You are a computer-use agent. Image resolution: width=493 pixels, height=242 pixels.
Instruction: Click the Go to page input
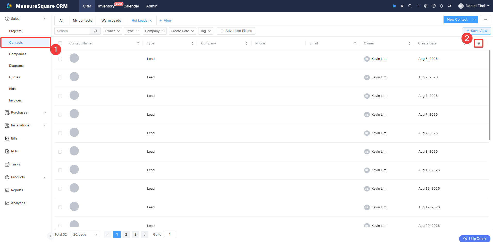coord(170,235)
